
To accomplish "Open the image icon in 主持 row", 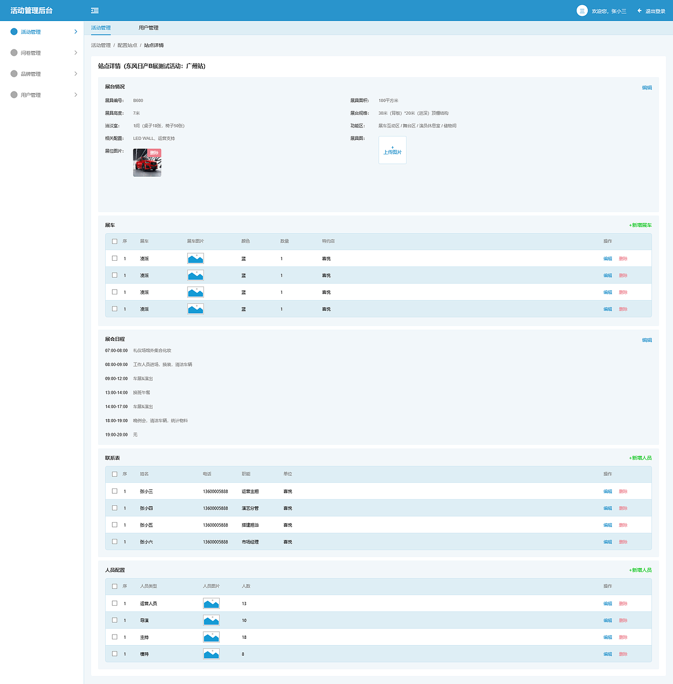I will [211, 637].
